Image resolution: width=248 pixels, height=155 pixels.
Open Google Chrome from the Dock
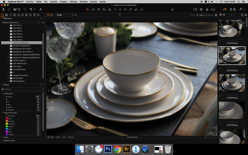click(x=117, y=149)
